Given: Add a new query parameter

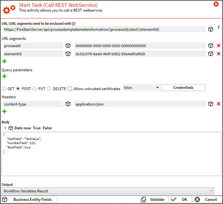Looking at the screenshot, I should coord(5,77).
